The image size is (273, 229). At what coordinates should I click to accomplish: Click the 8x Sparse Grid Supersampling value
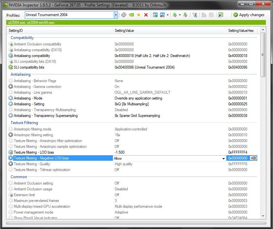(x=137, y=115)
